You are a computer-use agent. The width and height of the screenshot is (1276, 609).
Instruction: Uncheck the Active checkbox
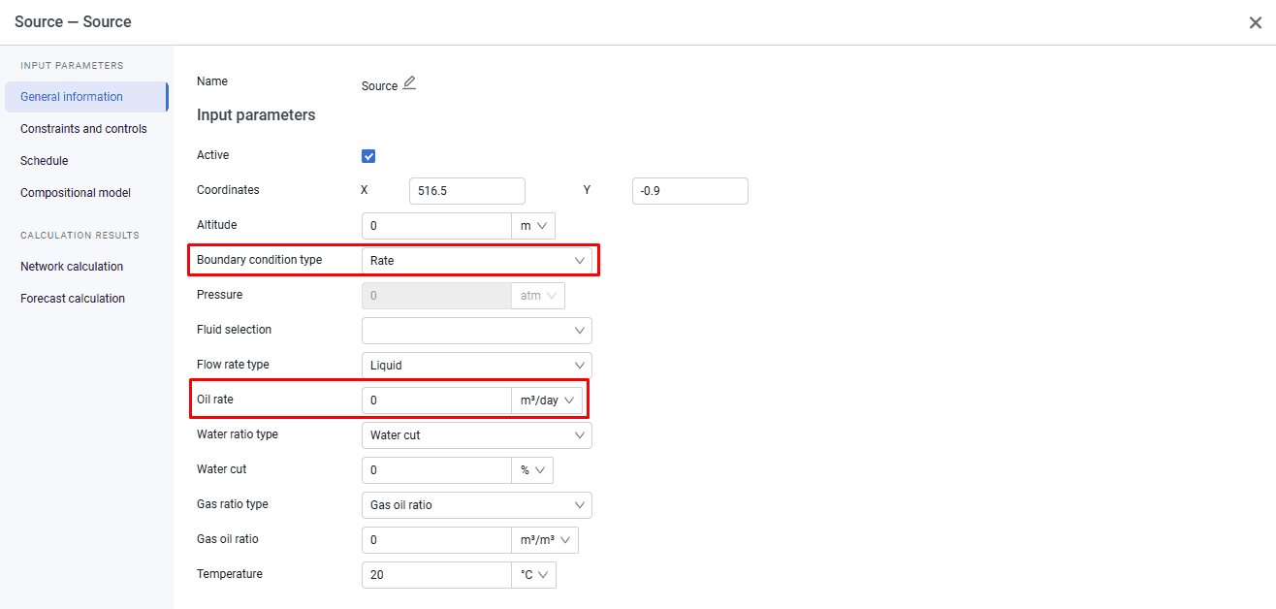point(368,155)
